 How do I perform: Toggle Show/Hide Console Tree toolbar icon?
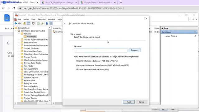pyautogui.click(x=29, y=23)
